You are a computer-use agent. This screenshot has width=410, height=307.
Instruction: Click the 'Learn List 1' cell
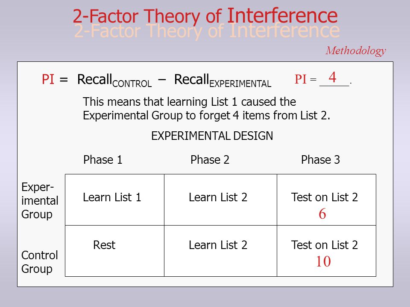click(112, 197)
